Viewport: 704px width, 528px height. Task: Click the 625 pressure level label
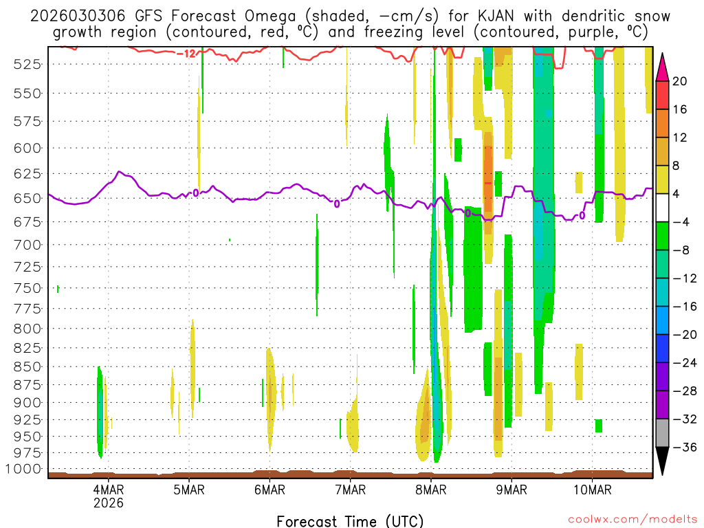pos(27,173)
